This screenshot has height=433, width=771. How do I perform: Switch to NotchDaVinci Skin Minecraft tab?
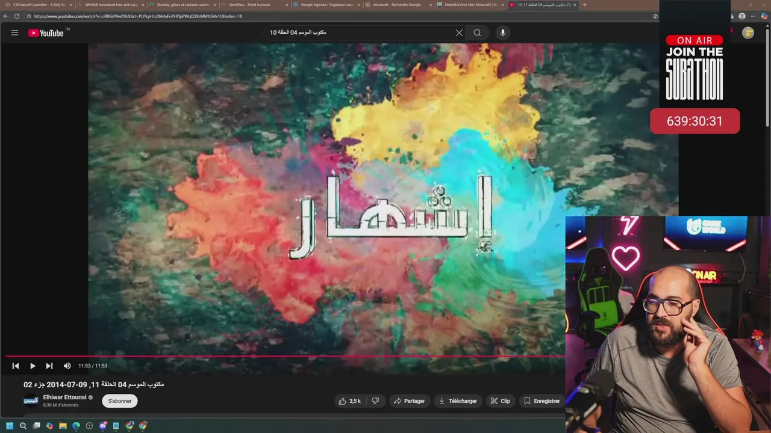tap(470, 5)
